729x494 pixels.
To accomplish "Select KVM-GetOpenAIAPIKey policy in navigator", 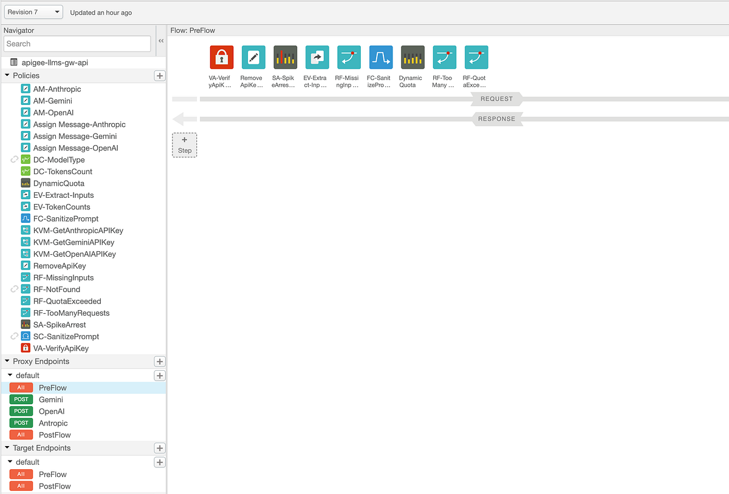I will point(74,254).
